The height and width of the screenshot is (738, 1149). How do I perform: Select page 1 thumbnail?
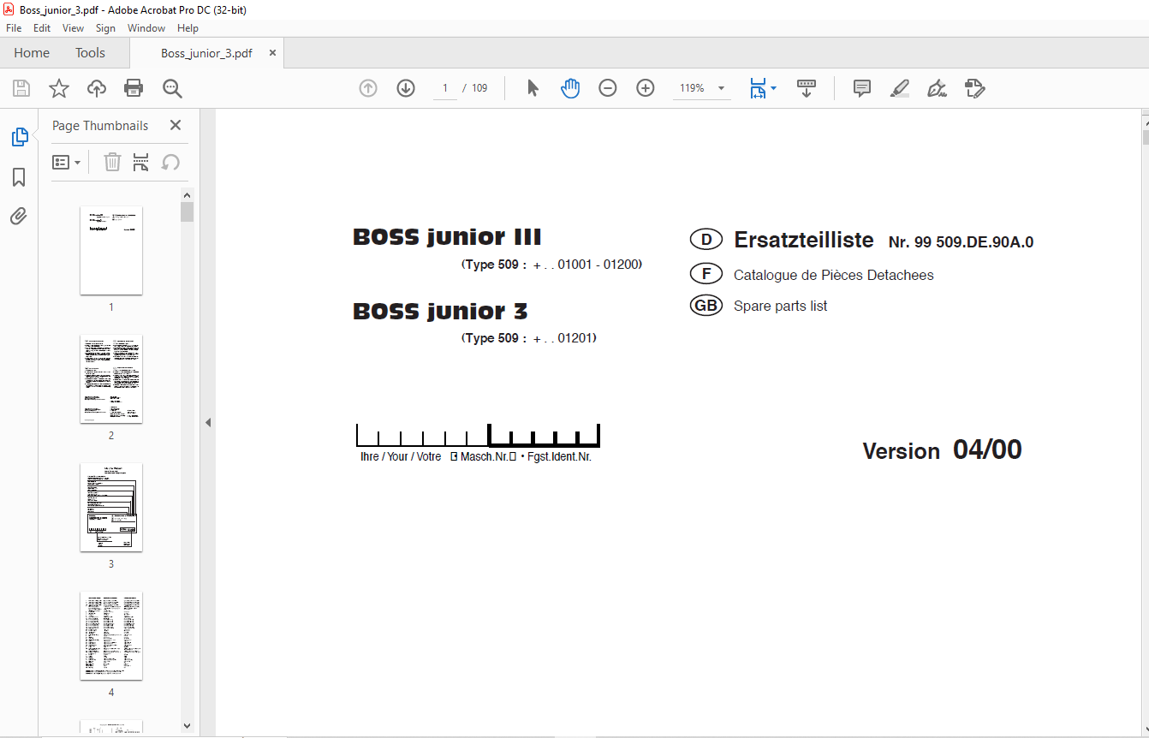[111, 250]
